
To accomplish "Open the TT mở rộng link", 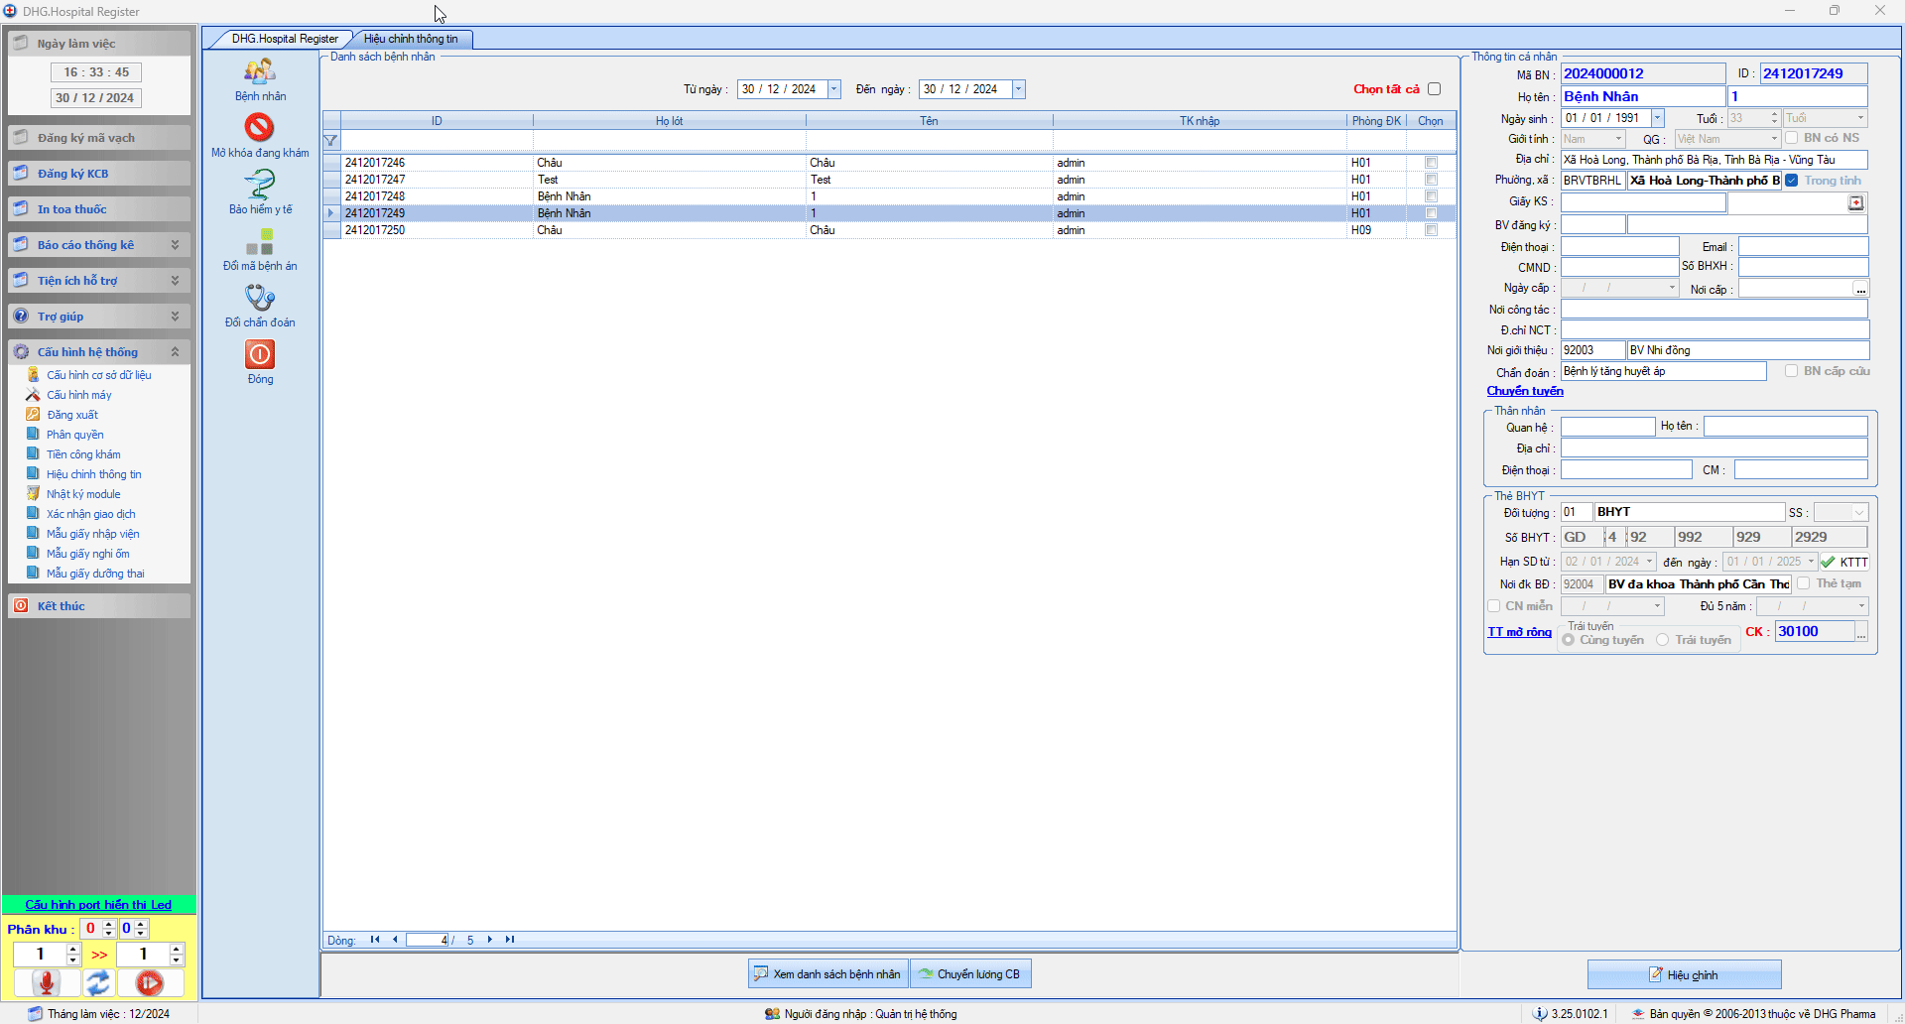I will (x=1519, y=632).
